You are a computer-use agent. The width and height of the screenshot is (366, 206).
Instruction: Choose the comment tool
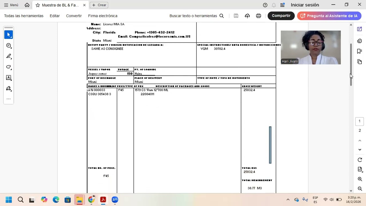[x=9, y=45]
